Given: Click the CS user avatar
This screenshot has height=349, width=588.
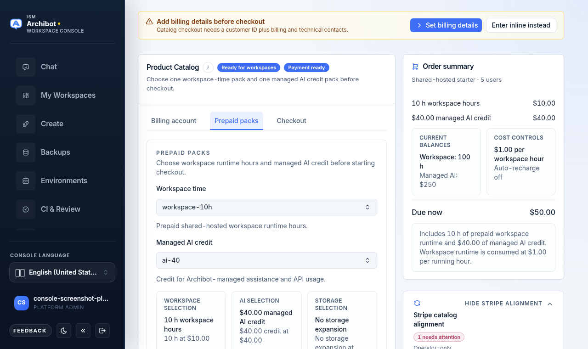Looking at the screenshot, I should point(22,303).
